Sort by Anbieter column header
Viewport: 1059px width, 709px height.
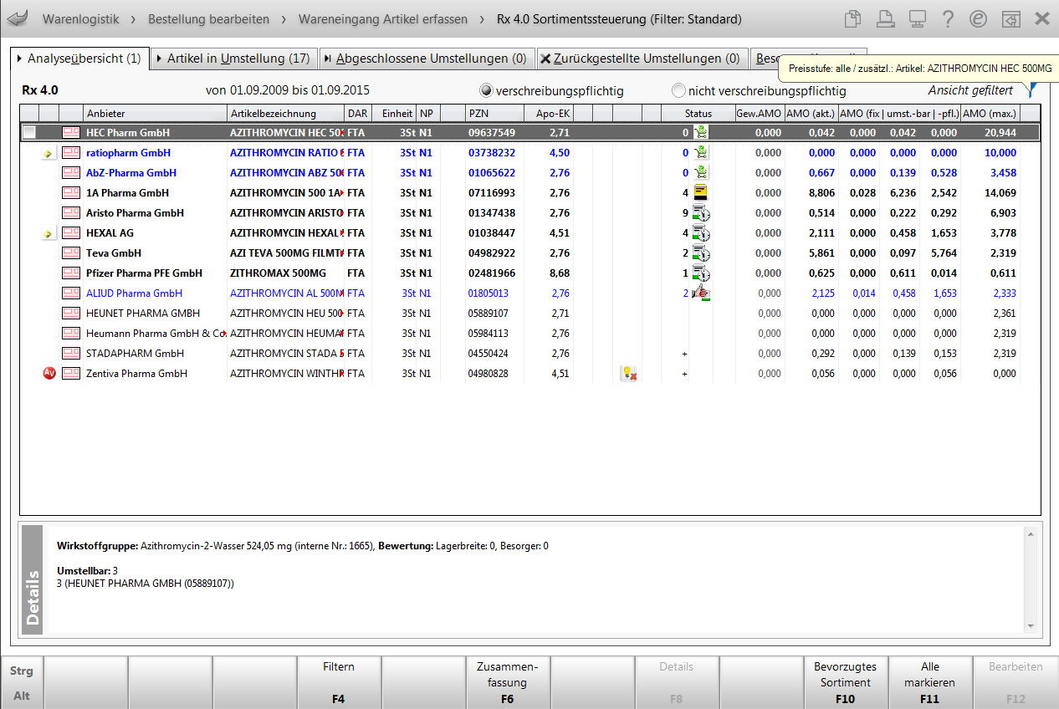[x=155, y=113]
